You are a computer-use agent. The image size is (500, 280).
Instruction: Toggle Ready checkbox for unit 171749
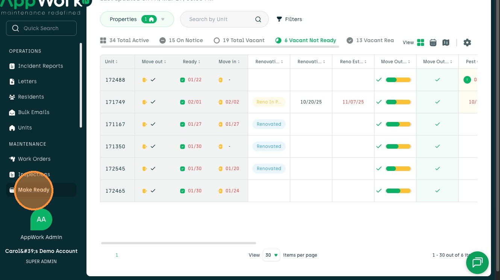click(x=182, y=102)
